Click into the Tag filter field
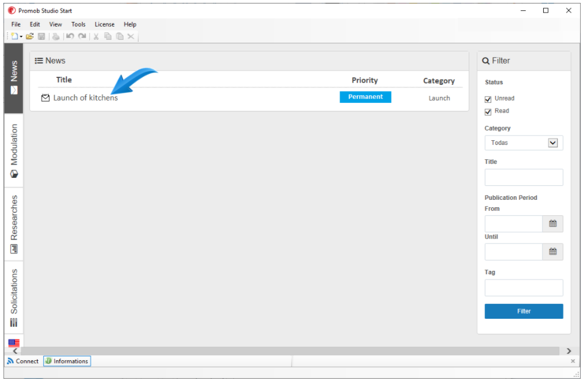The height and width of the screenshot is (384, 583). tap(524, 288)
